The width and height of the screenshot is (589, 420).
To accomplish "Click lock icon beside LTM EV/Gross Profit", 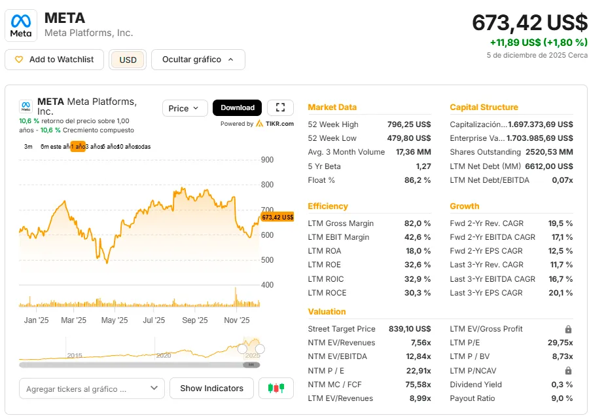I will (x=568, y=329).
